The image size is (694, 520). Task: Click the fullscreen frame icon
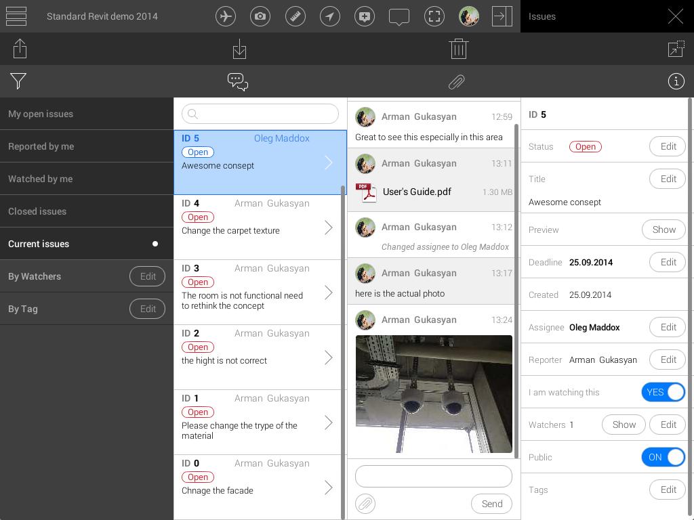(434, 16)
